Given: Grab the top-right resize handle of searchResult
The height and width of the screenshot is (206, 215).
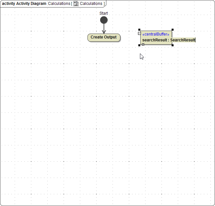Looking at the screenshot, I should point(172,30).
